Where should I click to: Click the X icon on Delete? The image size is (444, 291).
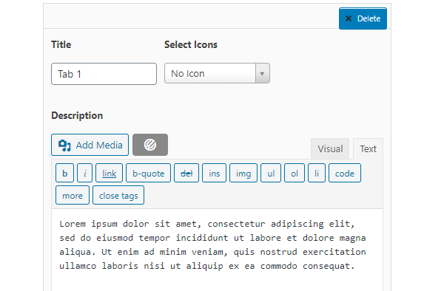349,18
